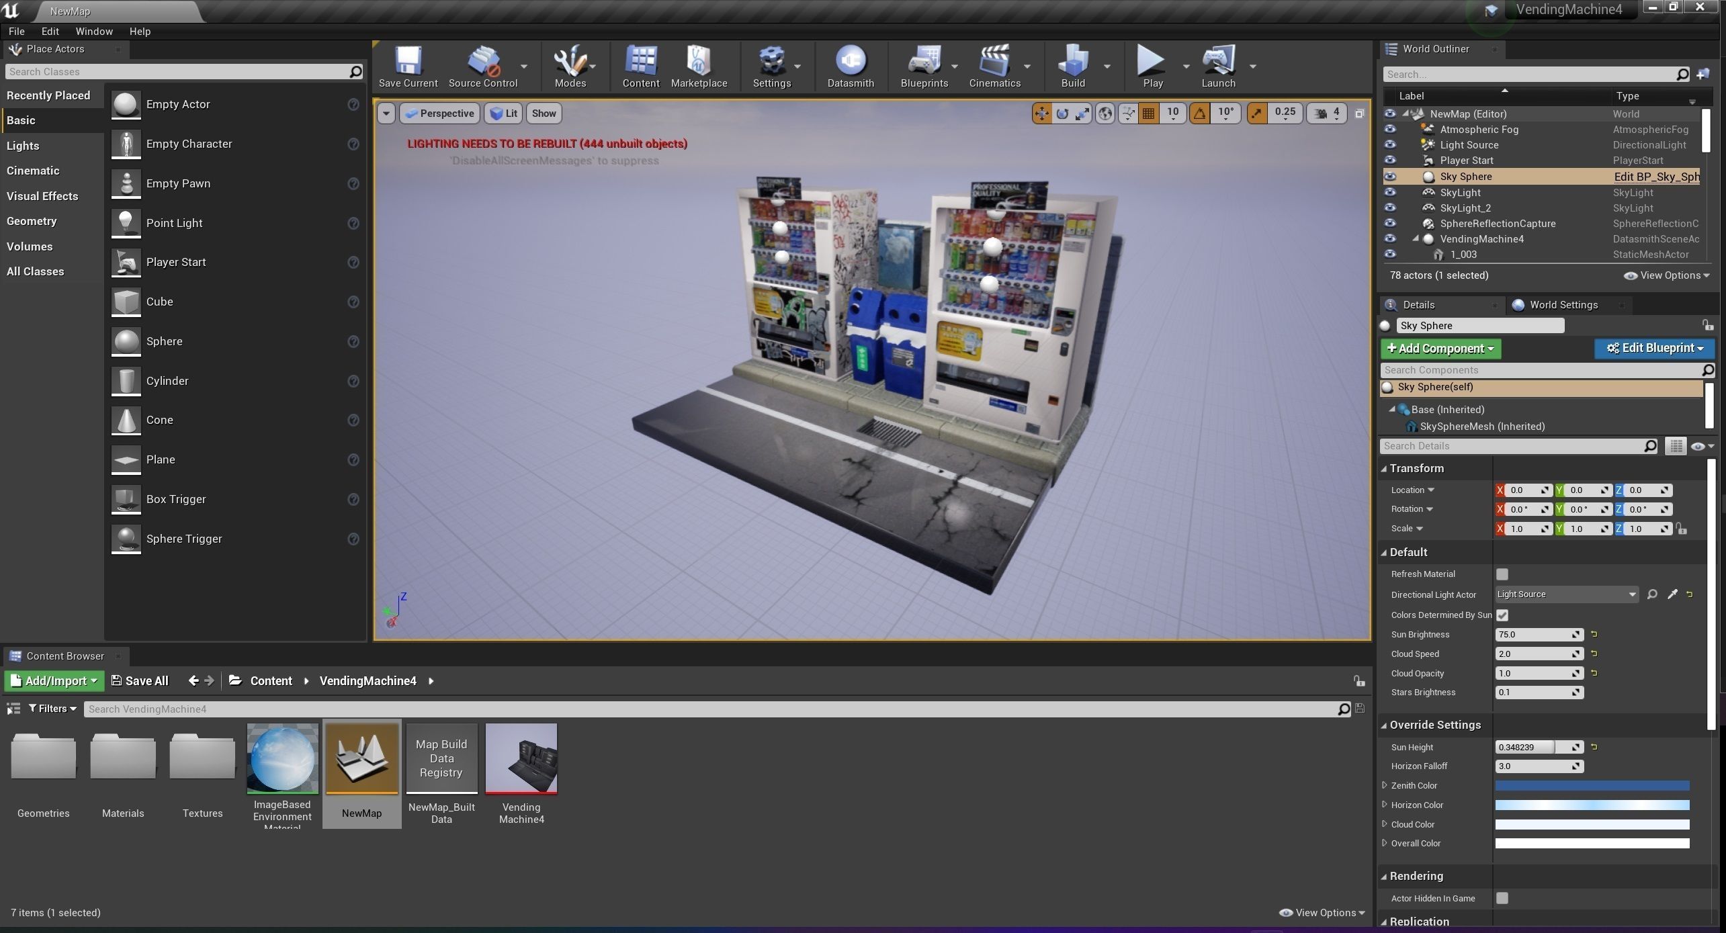The width and height of the screenshot is (1726, 933).
Task: Hide the Player Start actor
Action: pyautogui.click(x=1390, y=161)
